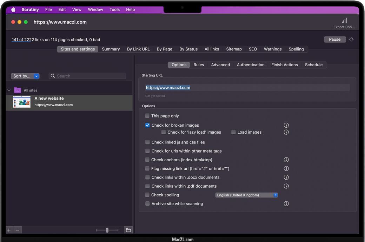Viewport: 365px width, 242px height.
Task: Open the Sort by dropdown
Action: coord(25,76)
